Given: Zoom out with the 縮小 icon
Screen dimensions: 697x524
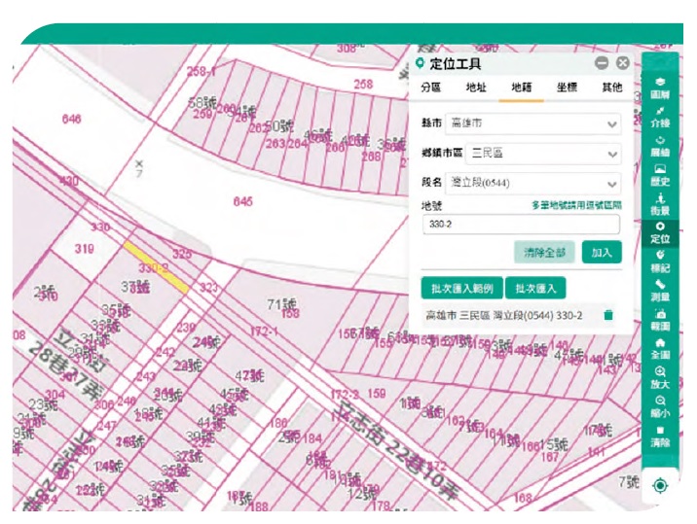Looking at the screenshot, I should (x=660, y=404).
